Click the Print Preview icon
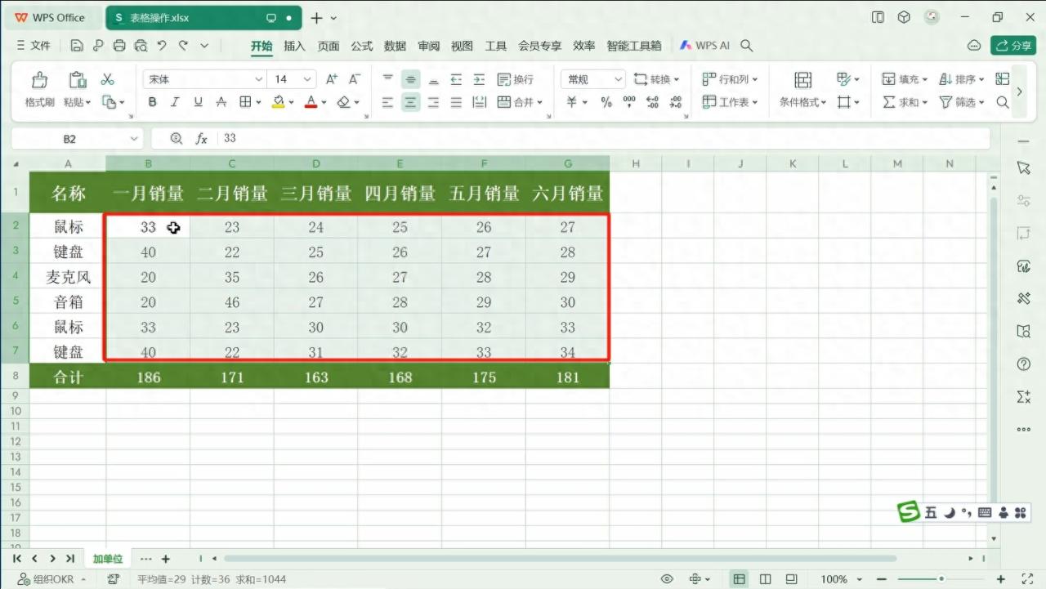The image size is (1046, 589). [x=141, y=46]
